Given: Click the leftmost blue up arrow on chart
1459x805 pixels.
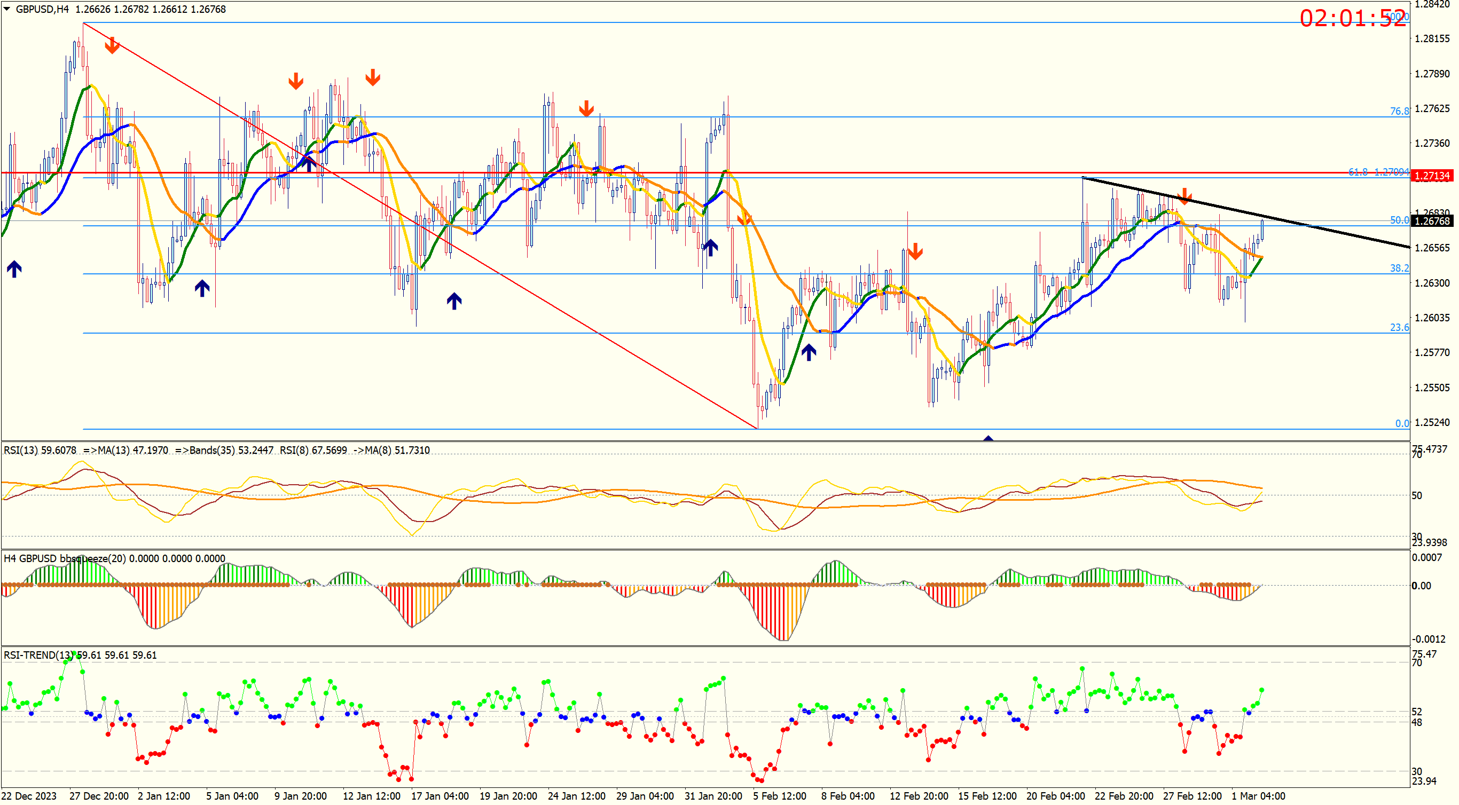Looking at the screenshot, I should 14,269.
